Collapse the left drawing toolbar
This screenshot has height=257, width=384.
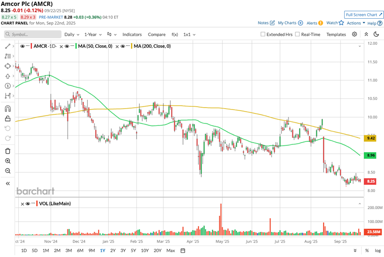7,183
